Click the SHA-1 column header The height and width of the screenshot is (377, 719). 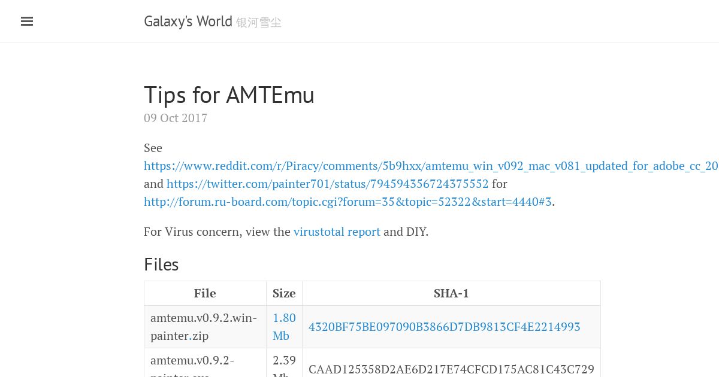(x=451, y=293)
